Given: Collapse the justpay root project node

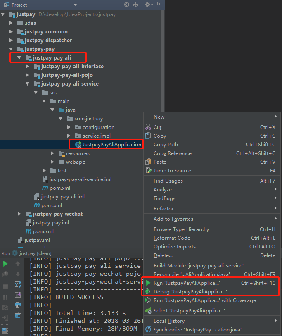Looking at the screenshot, I should click(3, 14).
